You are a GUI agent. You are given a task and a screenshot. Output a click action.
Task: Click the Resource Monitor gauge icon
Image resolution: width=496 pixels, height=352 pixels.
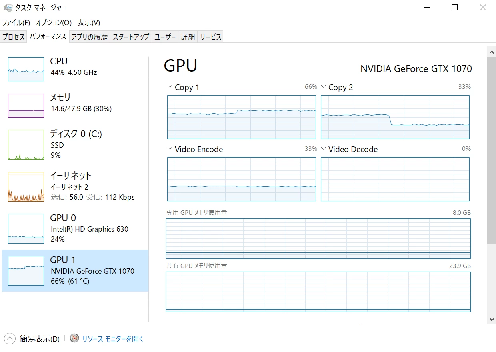74,338
